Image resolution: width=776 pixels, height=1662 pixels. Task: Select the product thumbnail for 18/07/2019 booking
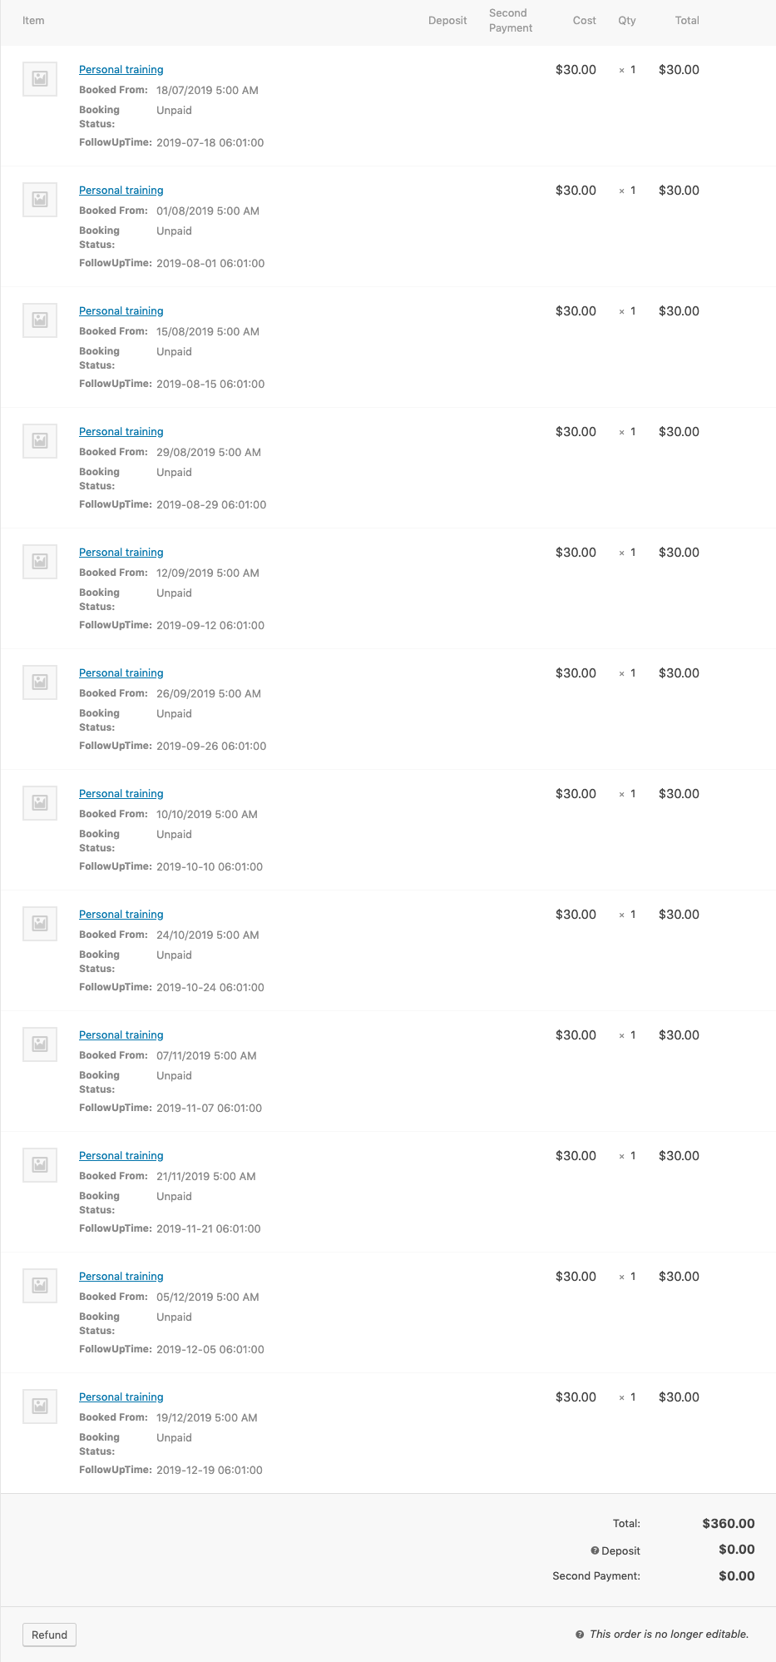coord(40,79)
